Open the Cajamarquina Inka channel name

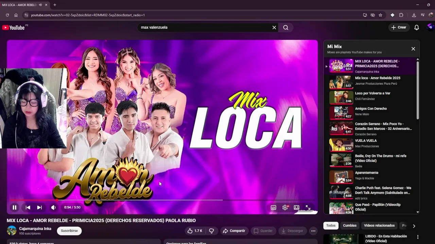pos(35,229)
